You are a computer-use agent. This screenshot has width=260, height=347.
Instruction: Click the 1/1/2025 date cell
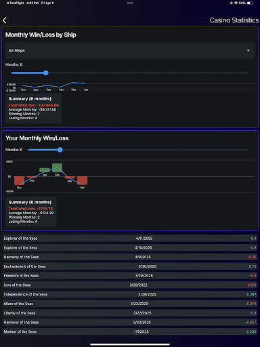tap(142, 331)
